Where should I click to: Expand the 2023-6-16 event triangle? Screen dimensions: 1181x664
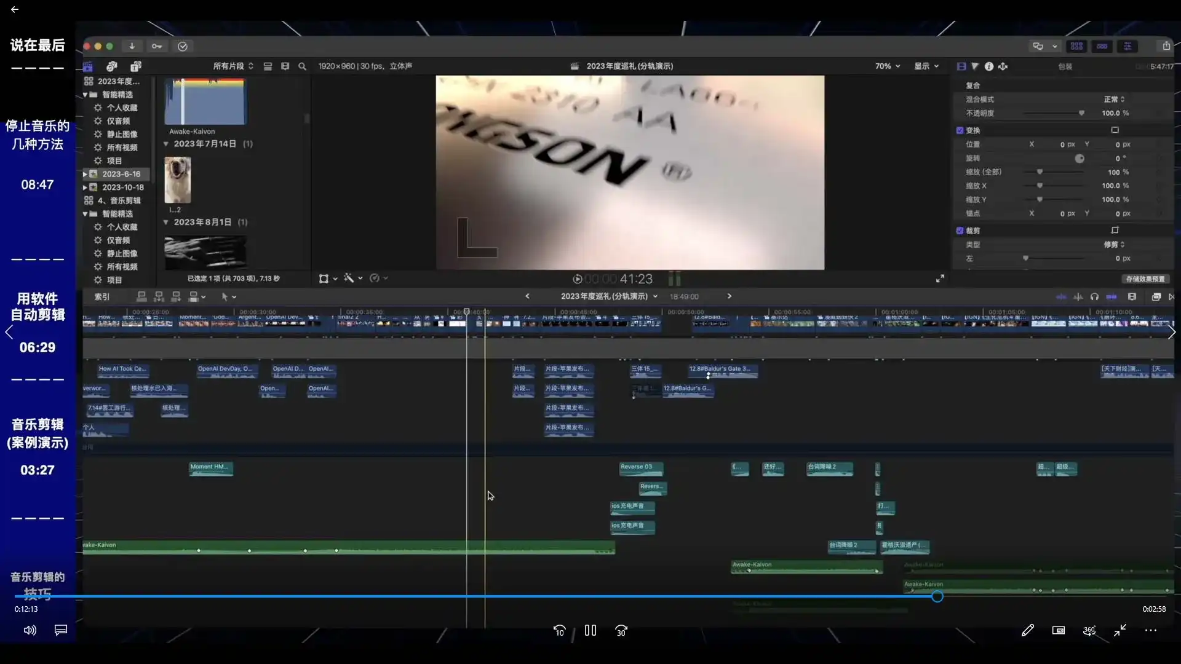pos(85,174)
